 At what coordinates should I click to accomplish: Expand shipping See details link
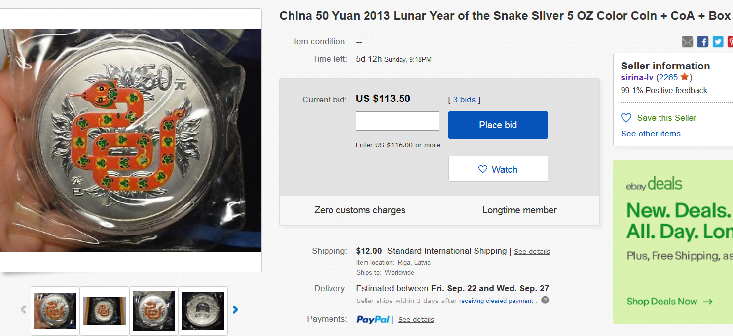click(532, 251)
